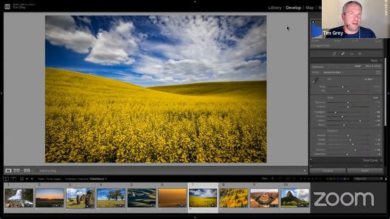Screen dimensions: 390x219
Task: Select the waterfall thumbnail number 1
Action: tap(19, 198)
